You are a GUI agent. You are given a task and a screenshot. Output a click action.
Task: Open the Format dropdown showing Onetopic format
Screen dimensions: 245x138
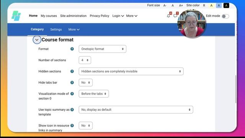pyautogui.click(x=103, y=49)
